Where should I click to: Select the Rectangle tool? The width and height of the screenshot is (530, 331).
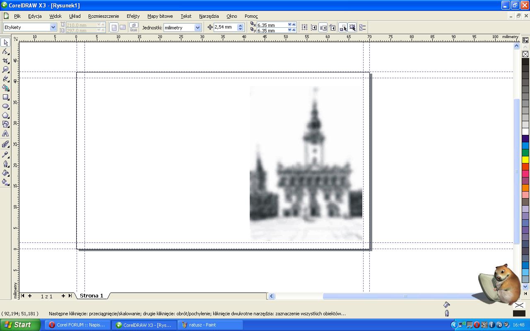click(x=5, y=97)
